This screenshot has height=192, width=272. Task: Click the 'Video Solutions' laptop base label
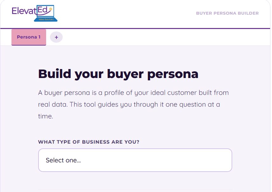click(45, 19)
